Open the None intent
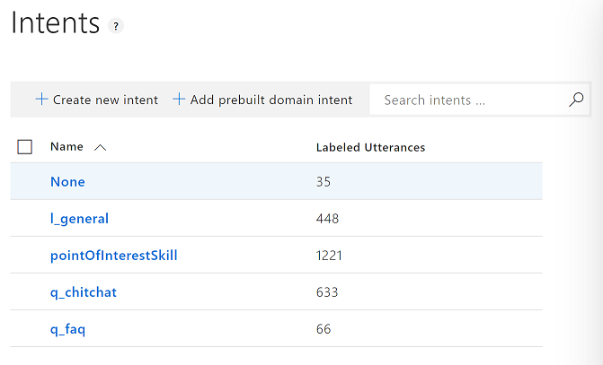 67,181
